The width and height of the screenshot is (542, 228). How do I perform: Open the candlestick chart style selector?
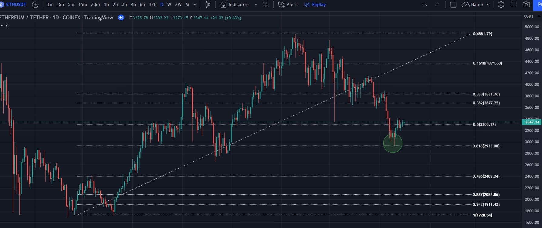click(x=208, y=5)
